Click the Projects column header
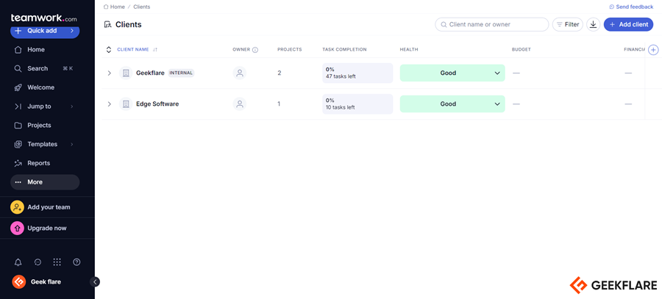The image size is (662, 299). click(x=290, y=50)
